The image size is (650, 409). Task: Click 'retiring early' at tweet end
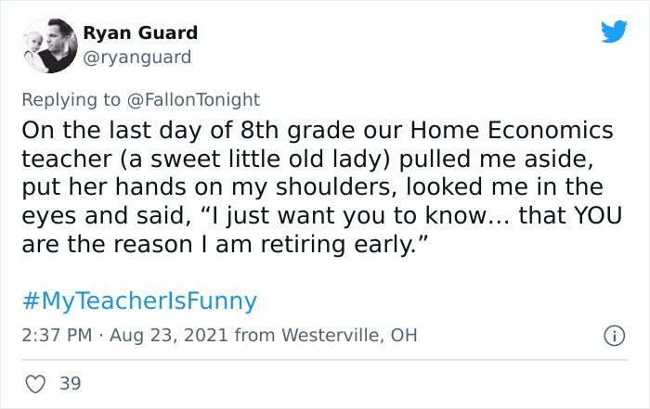337,245
